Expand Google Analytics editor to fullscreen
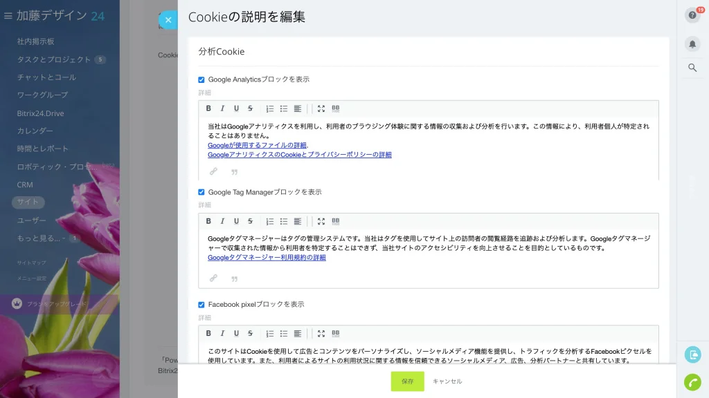 pyautogui.click(x=321, y=108)
